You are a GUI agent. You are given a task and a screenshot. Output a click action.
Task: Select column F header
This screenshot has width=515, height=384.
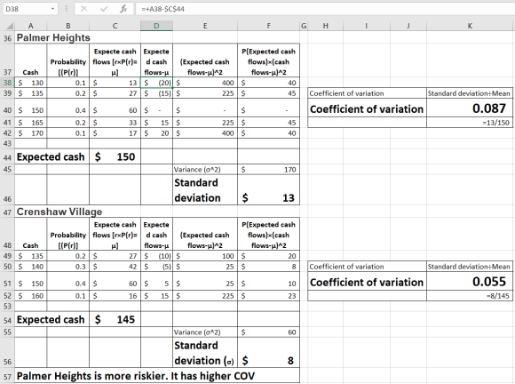click(269, 26)
